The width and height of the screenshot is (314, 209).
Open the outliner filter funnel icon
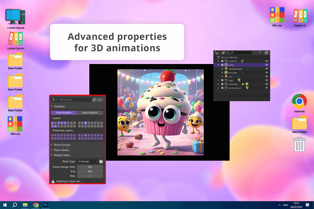[260, 53]
